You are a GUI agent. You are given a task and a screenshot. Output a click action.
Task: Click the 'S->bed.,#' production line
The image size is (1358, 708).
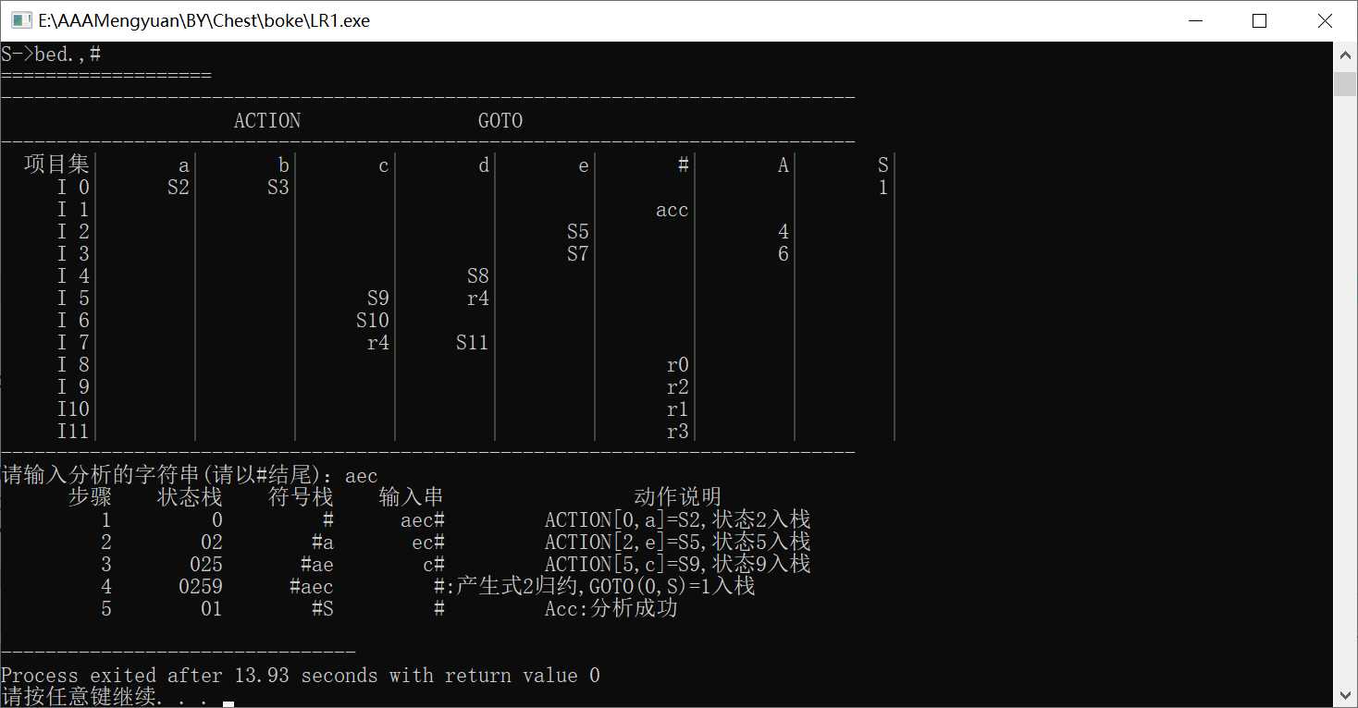click(51, 55)
